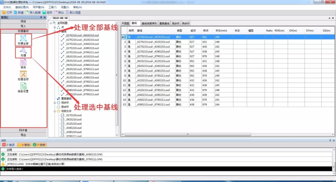The image size is (336, 182).
Task: Select baseline row _0920210.zsd-_4320210.zsd in table
Action: click(x=153, y=61)
